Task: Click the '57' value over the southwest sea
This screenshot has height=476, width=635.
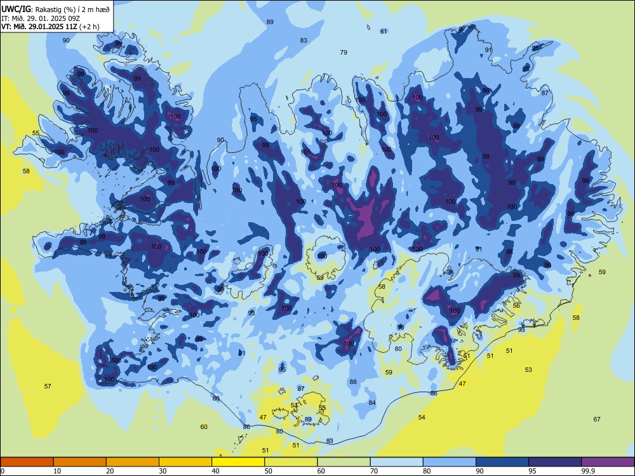Action: [x=48, y=386]
